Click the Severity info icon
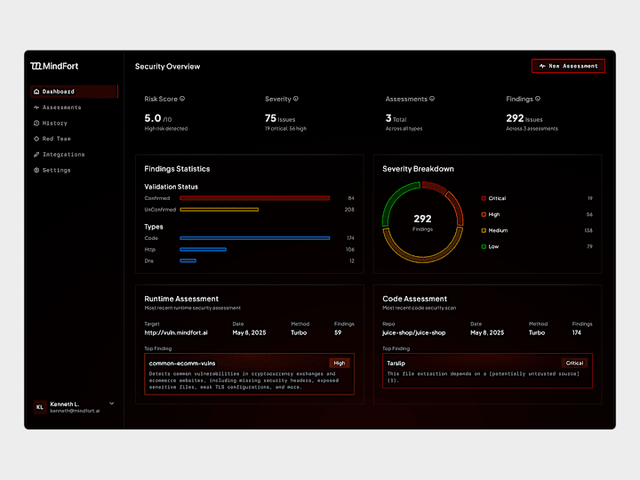This screenshot has width=640, height=480. coord(296,99)
